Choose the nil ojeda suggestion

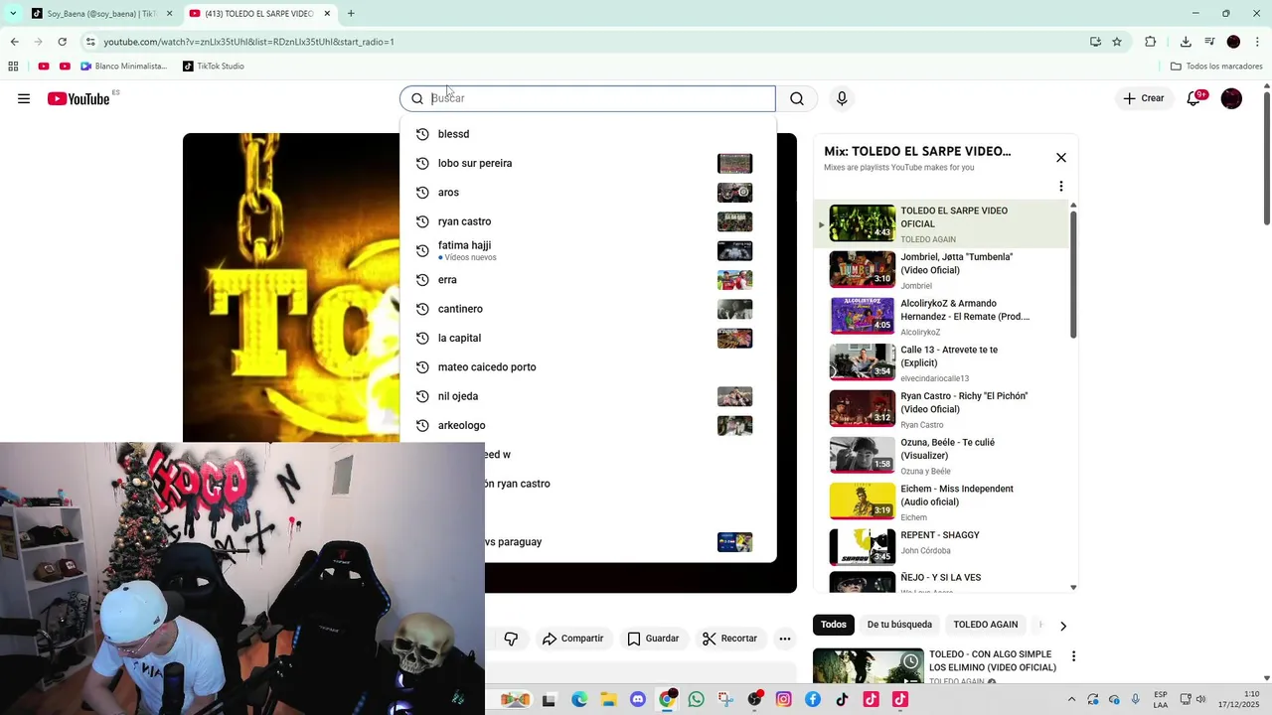(x=587, y=396)
